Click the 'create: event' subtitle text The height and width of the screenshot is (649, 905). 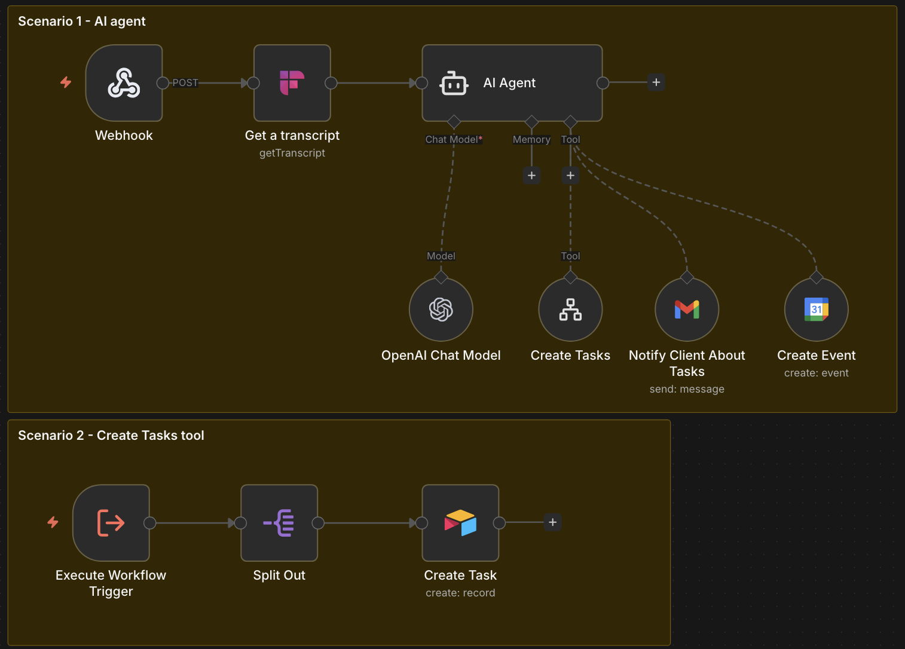pyautogui.click(x=817, y=373)
